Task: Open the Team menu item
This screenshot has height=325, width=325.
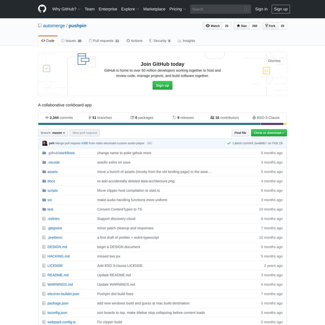Action: point(90,9)
